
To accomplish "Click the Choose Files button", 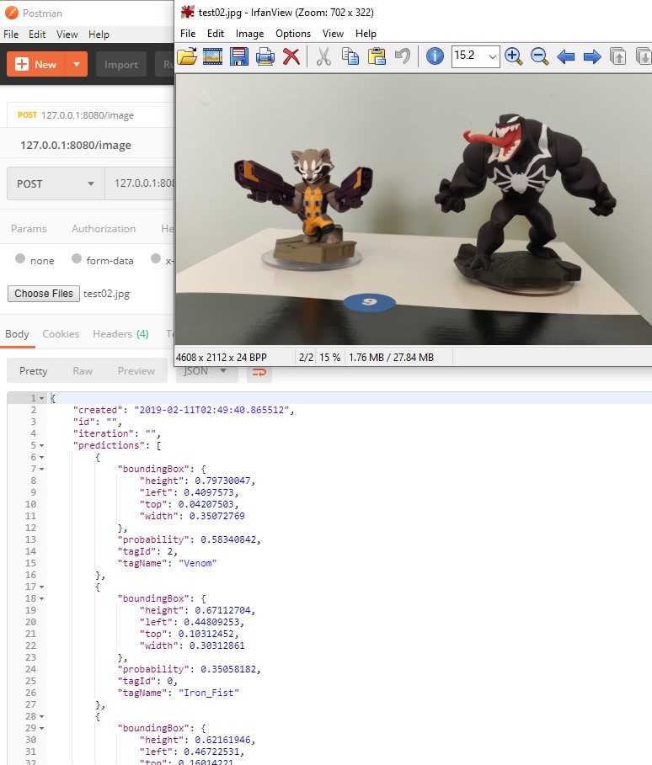I will [x=44, y=293].
